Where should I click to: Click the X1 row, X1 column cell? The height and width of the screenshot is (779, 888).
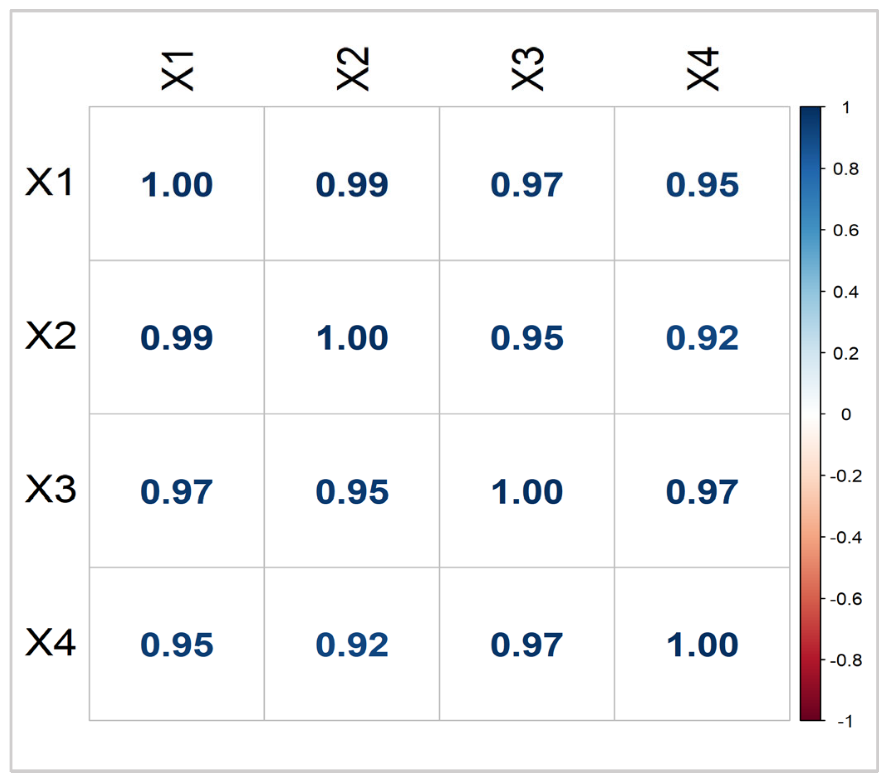pos(177,184)
